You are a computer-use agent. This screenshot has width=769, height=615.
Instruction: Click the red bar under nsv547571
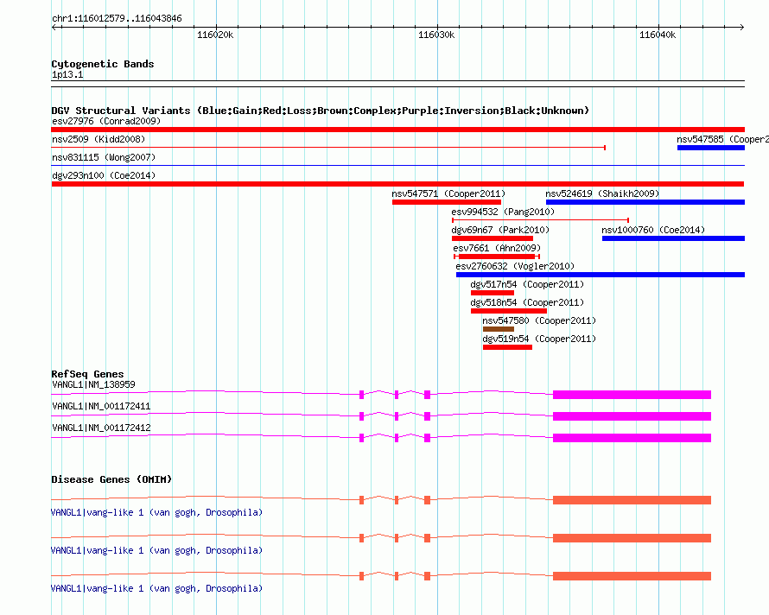point(447,202)
